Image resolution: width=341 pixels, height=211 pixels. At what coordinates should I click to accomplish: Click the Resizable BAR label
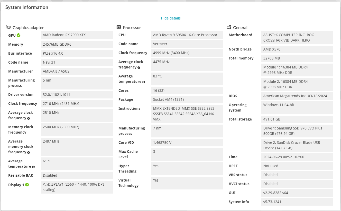point(21,175)
